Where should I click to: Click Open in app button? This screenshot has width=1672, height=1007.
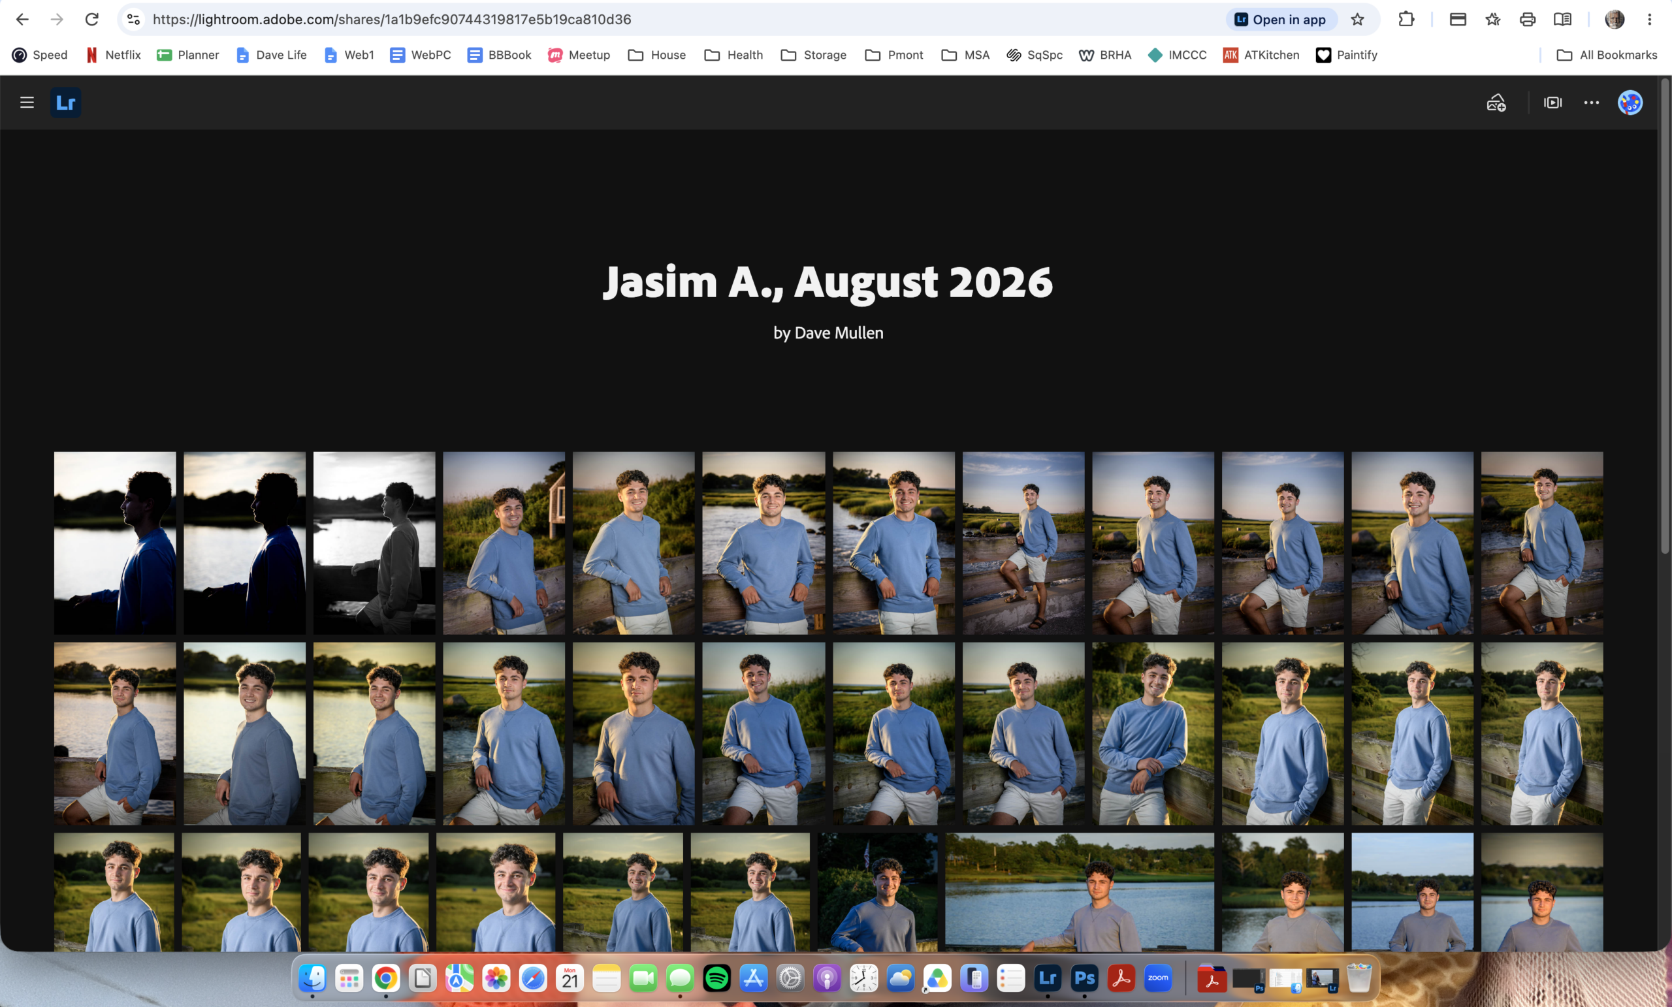(x=1281, y=20)
